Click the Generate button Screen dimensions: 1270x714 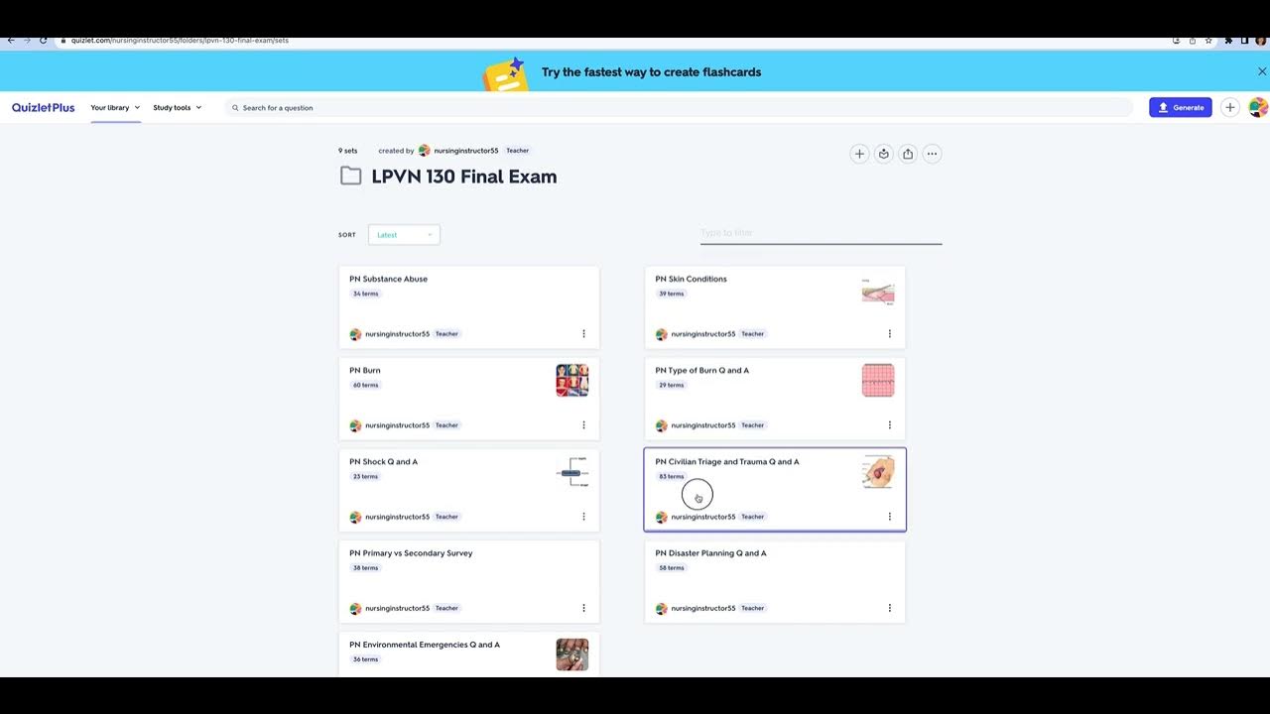1181,107
